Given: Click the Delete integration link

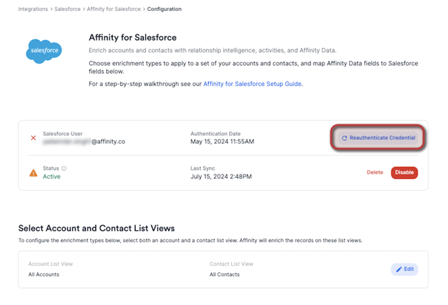Looking at the screenshot, I should click(374, 172).
